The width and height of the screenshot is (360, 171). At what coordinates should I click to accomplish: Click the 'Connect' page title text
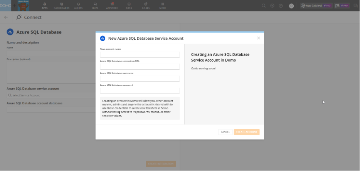pos(33,17)
